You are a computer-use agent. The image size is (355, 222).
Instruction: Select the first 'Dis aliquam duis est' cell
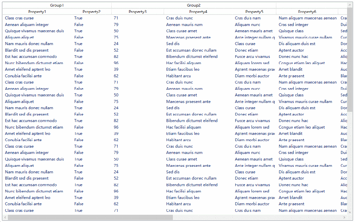(x=307, y=44)
